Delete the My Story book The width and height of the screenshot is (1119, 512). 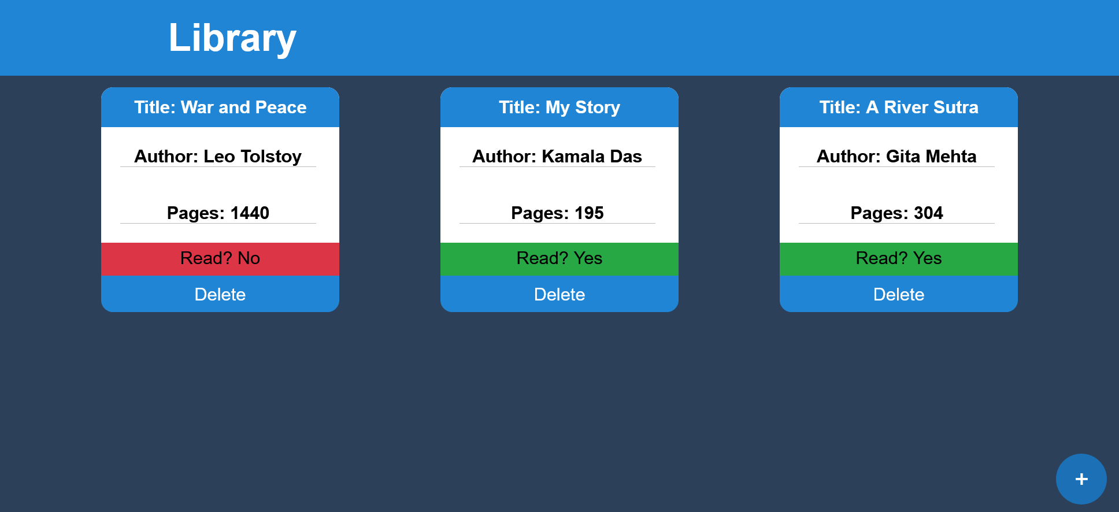559,294
